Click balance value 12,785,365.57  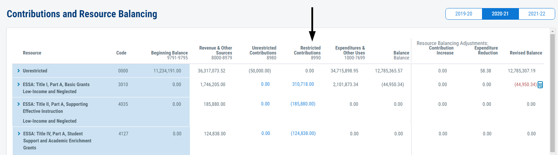(389, 71)
